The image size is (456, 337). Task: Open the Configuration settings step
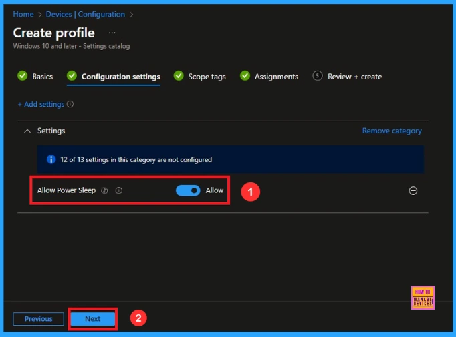[114, 77]
